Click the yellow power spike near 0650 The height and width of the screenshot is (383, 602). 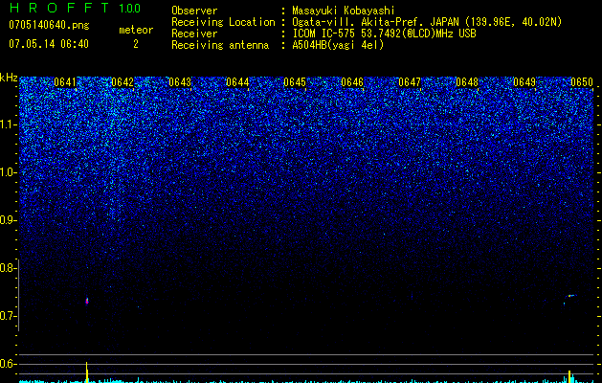click(569, 376)
